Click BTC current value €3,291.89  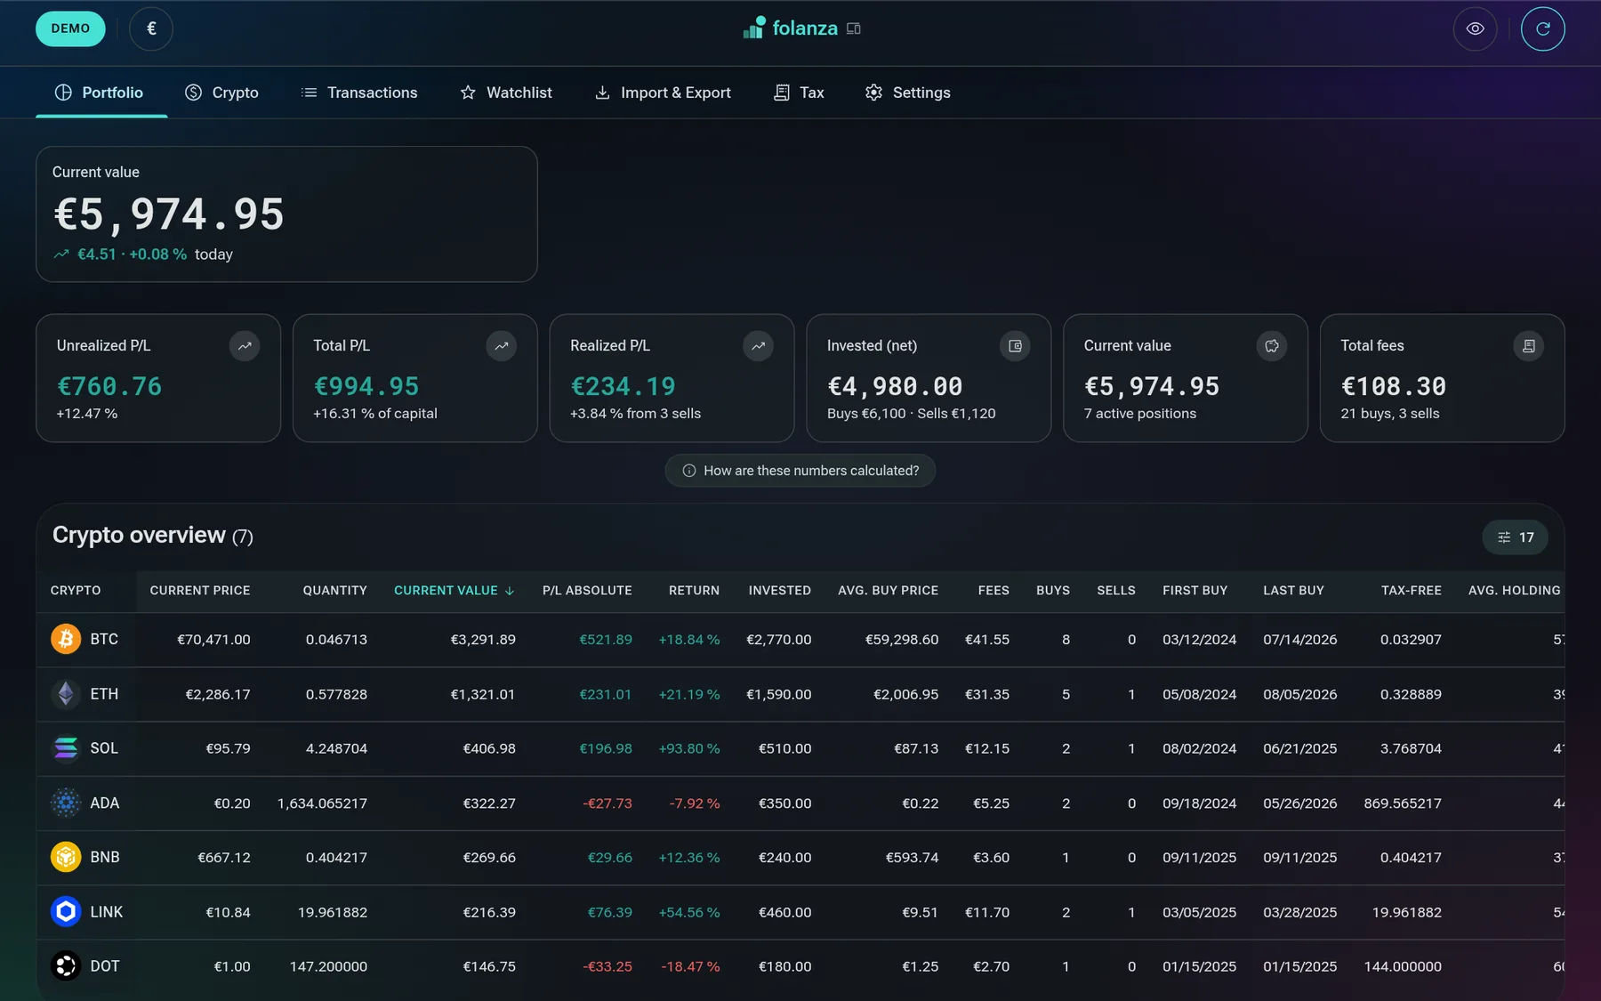tap(483, 640)
